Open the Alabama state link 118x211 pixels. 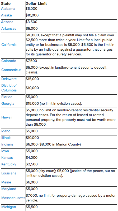click(x=8, y=9)
